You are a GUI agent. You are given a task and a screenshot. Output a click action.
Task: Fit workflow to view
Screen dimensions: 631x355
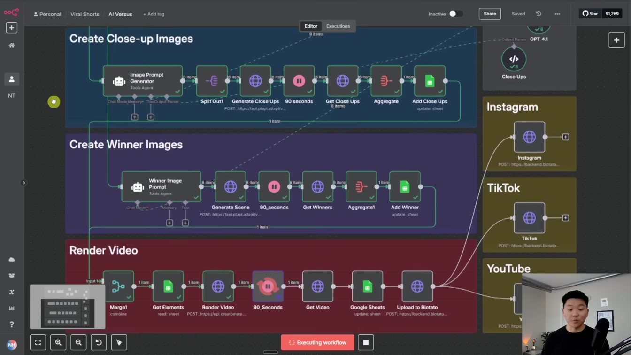(38, 342)
